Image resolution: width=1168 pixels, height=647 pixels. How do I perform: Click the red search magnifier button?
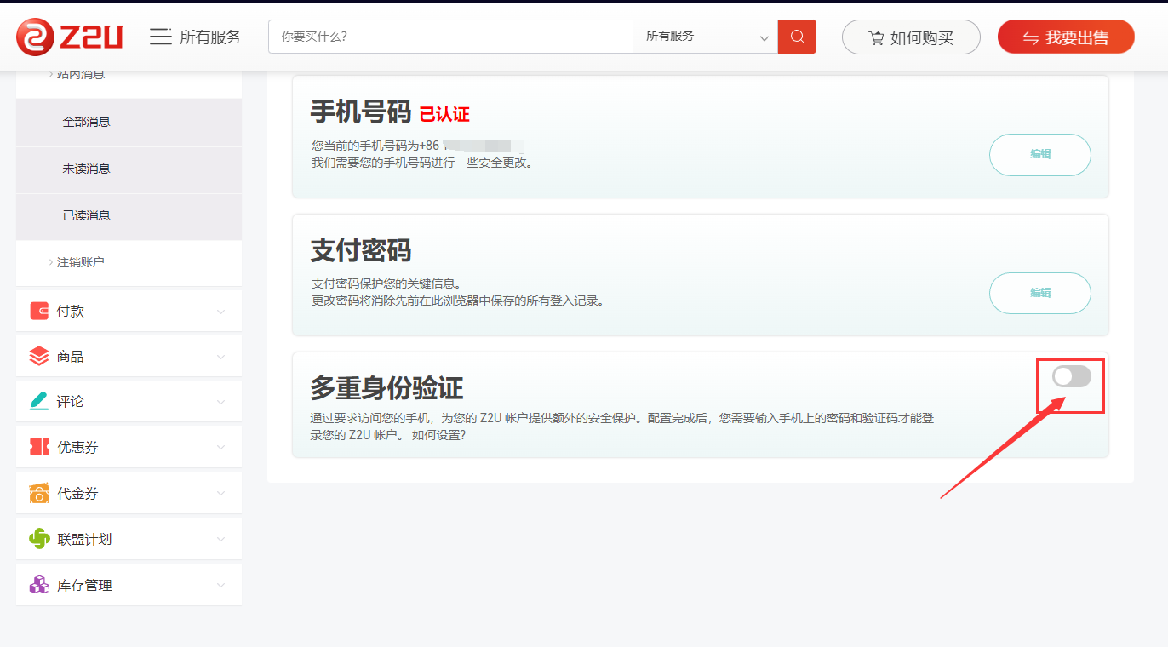797,37
